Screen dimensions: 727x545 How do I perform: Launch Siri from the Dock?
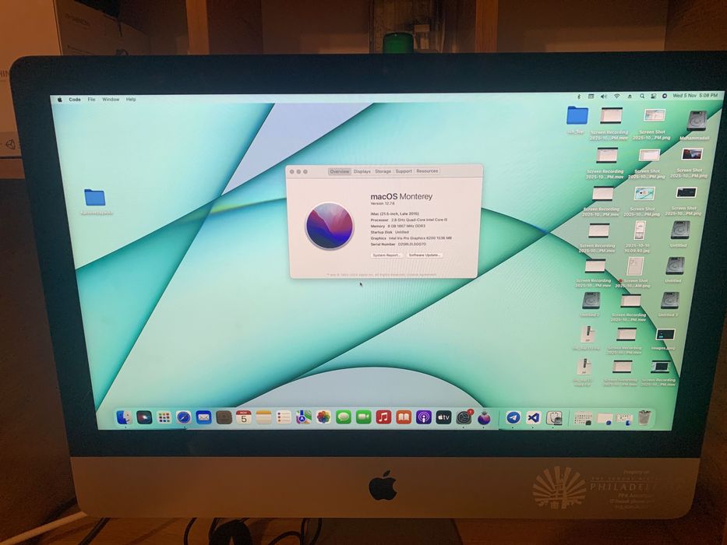coord(144,417)
